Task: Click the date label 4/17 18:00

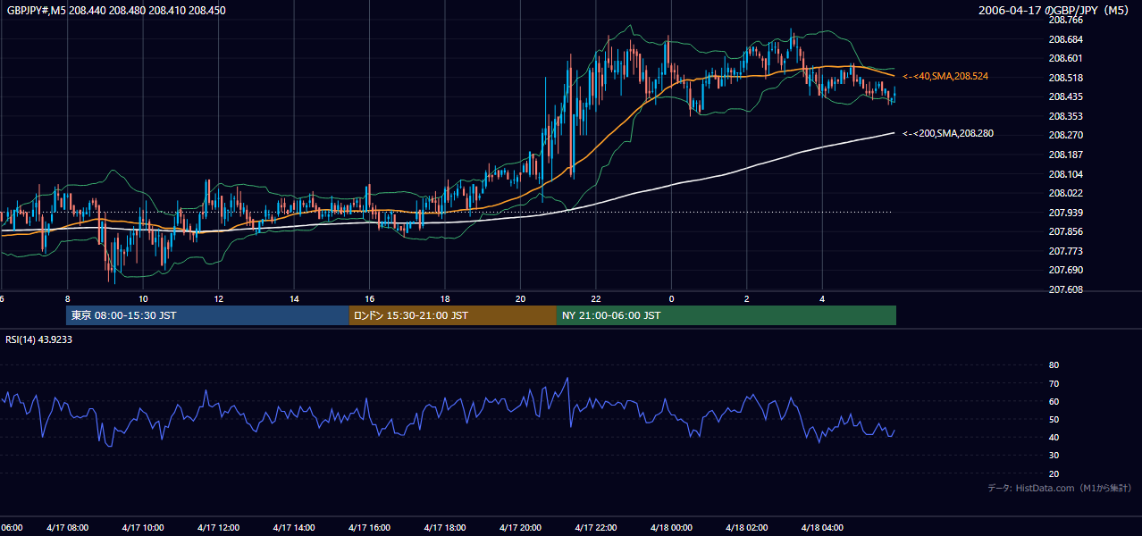Action: (x=445, y=528)
